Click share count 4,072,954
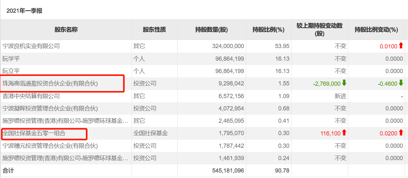Viewport: 408px width, 178px height. 231,108
